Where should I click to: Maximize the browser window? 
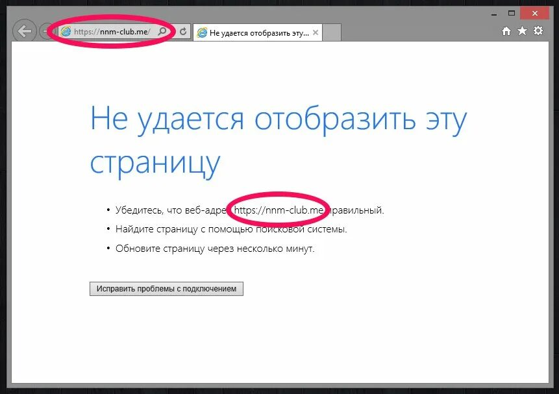pyautogui.click(x=512, y=13)
